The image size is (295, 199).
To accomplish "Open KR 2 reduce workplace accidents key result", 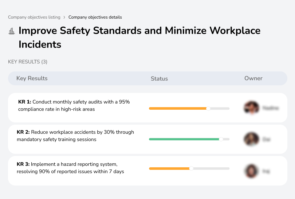I will (x=75, y=136).
